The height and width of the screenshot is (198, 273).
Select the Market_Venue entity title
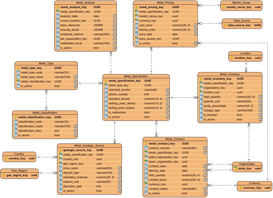coord(241,3)
